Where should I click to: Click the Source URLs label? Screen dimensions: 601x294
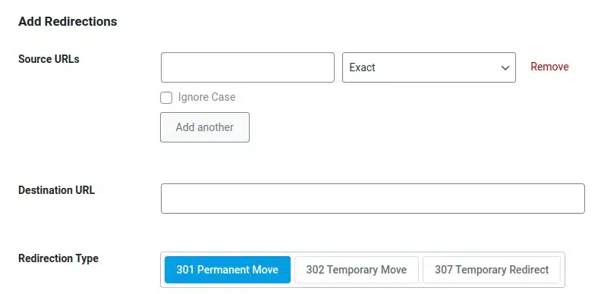click(x=49, y=59)
